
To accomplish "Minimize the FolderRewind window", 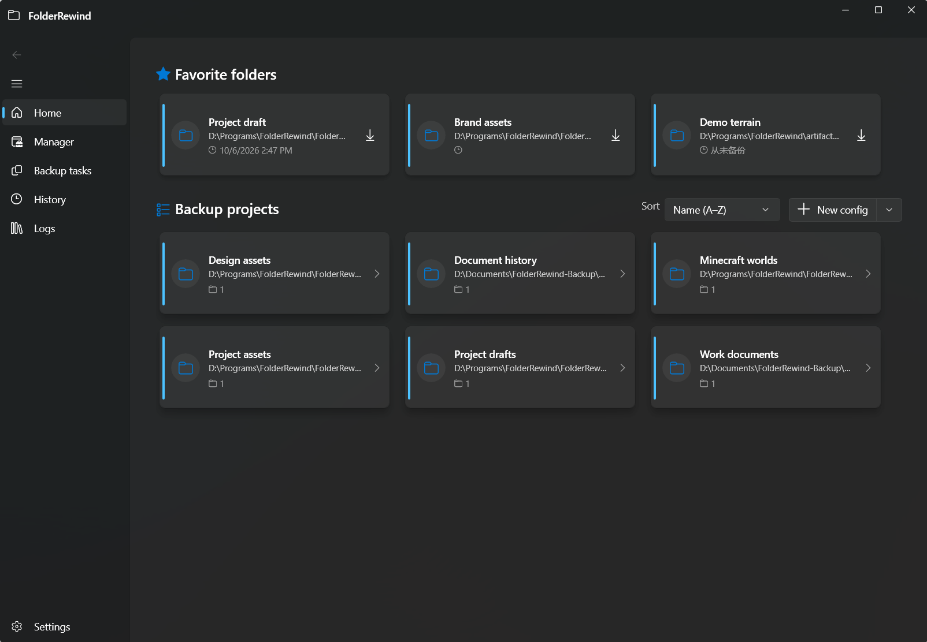I will click(846, 10).
